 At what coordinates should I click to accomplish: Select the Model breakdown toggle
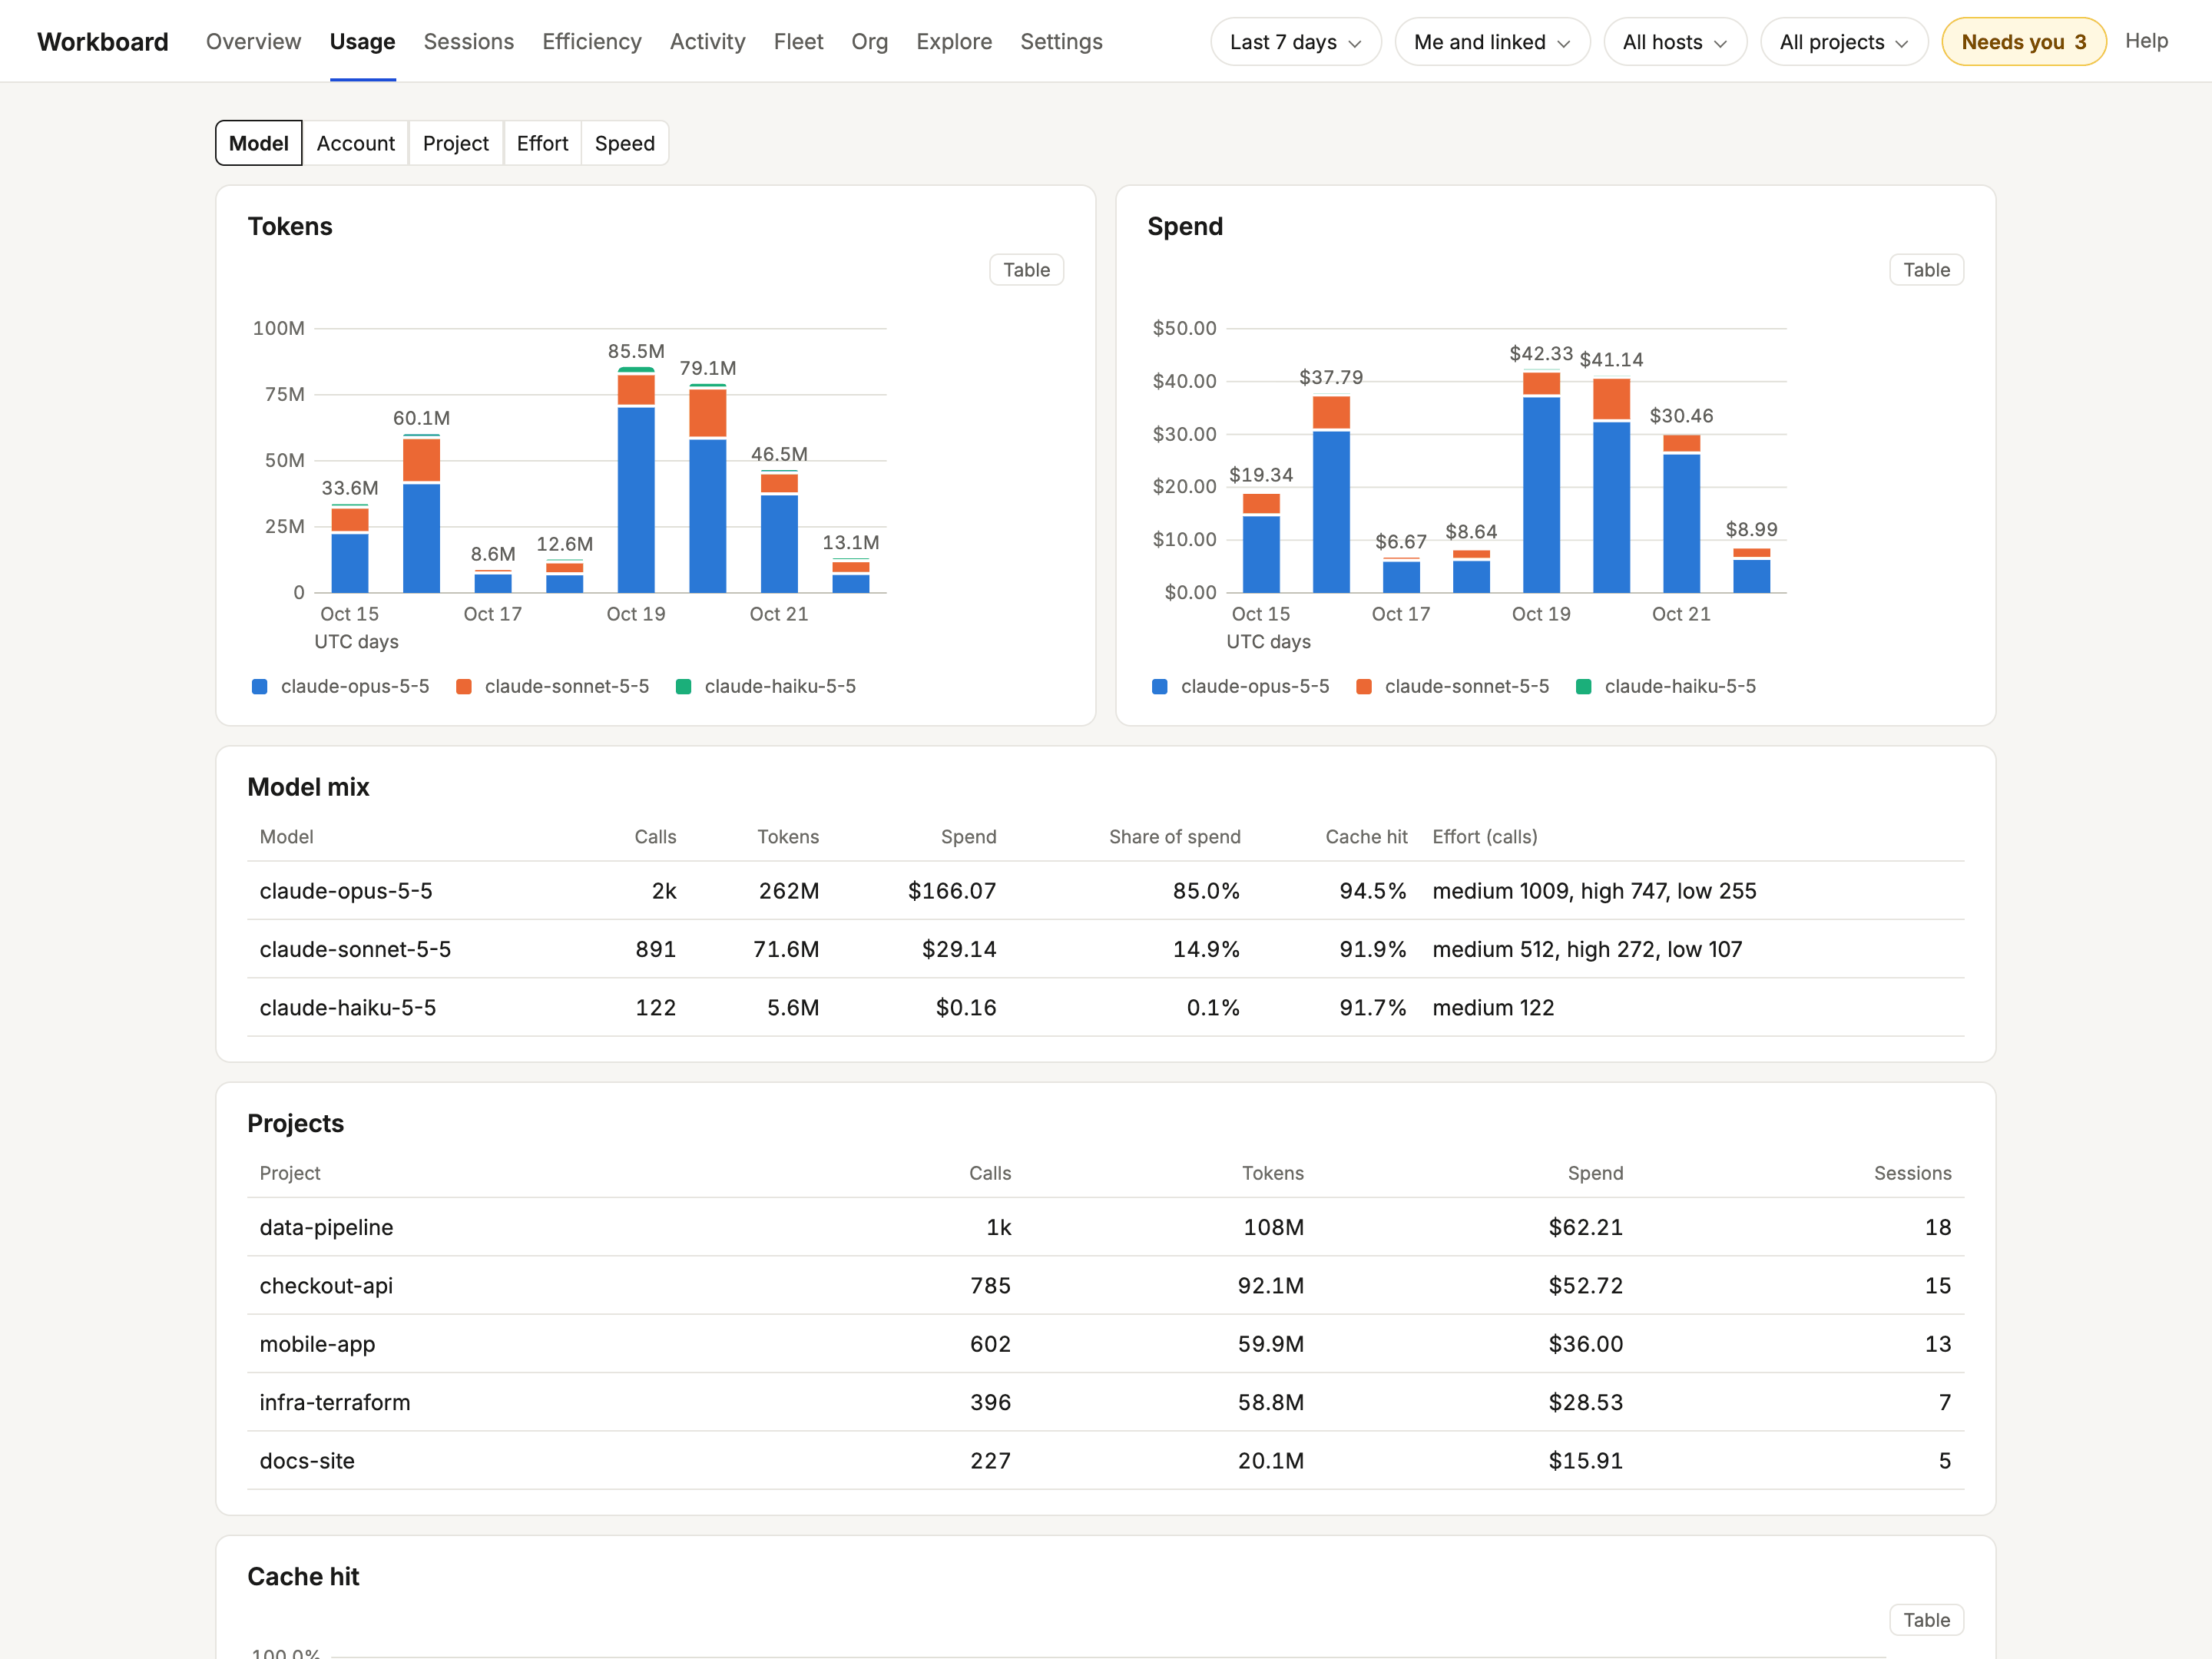pos(258,143)
